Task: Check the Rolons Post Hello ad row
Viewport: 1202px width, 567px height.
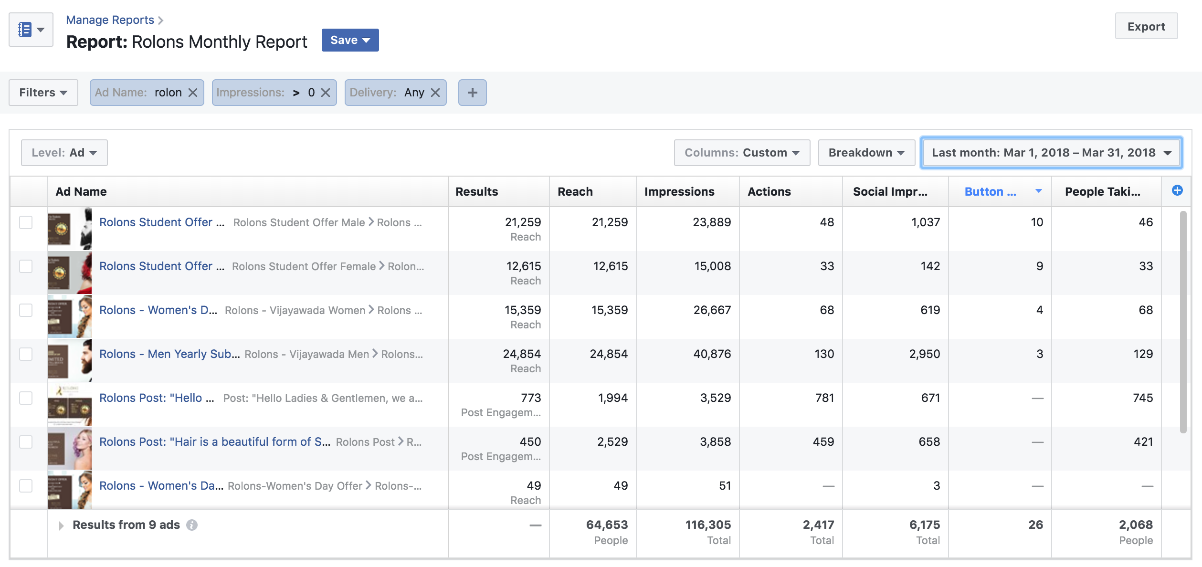Action: pyautogui.click(x=26, y=398)
